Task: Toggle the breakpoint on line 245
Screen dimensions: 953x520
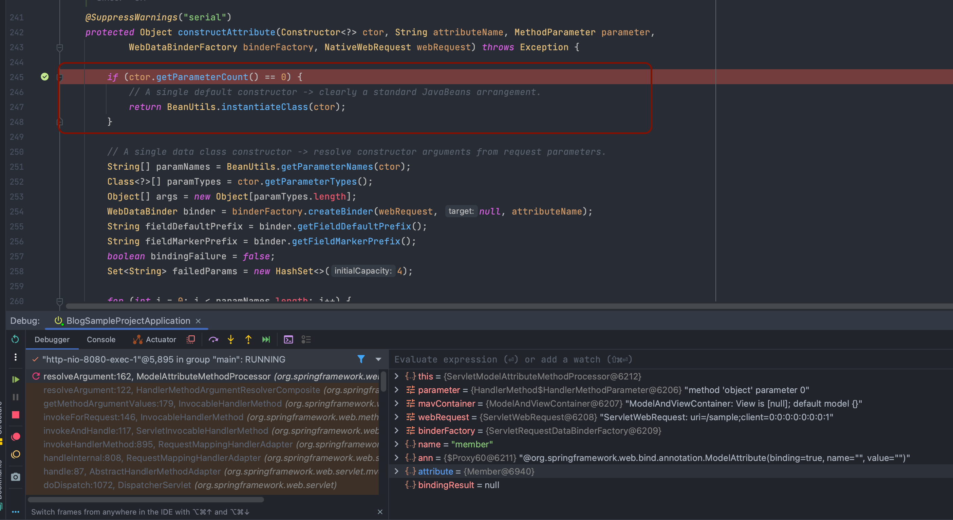Action: (45, 77)
